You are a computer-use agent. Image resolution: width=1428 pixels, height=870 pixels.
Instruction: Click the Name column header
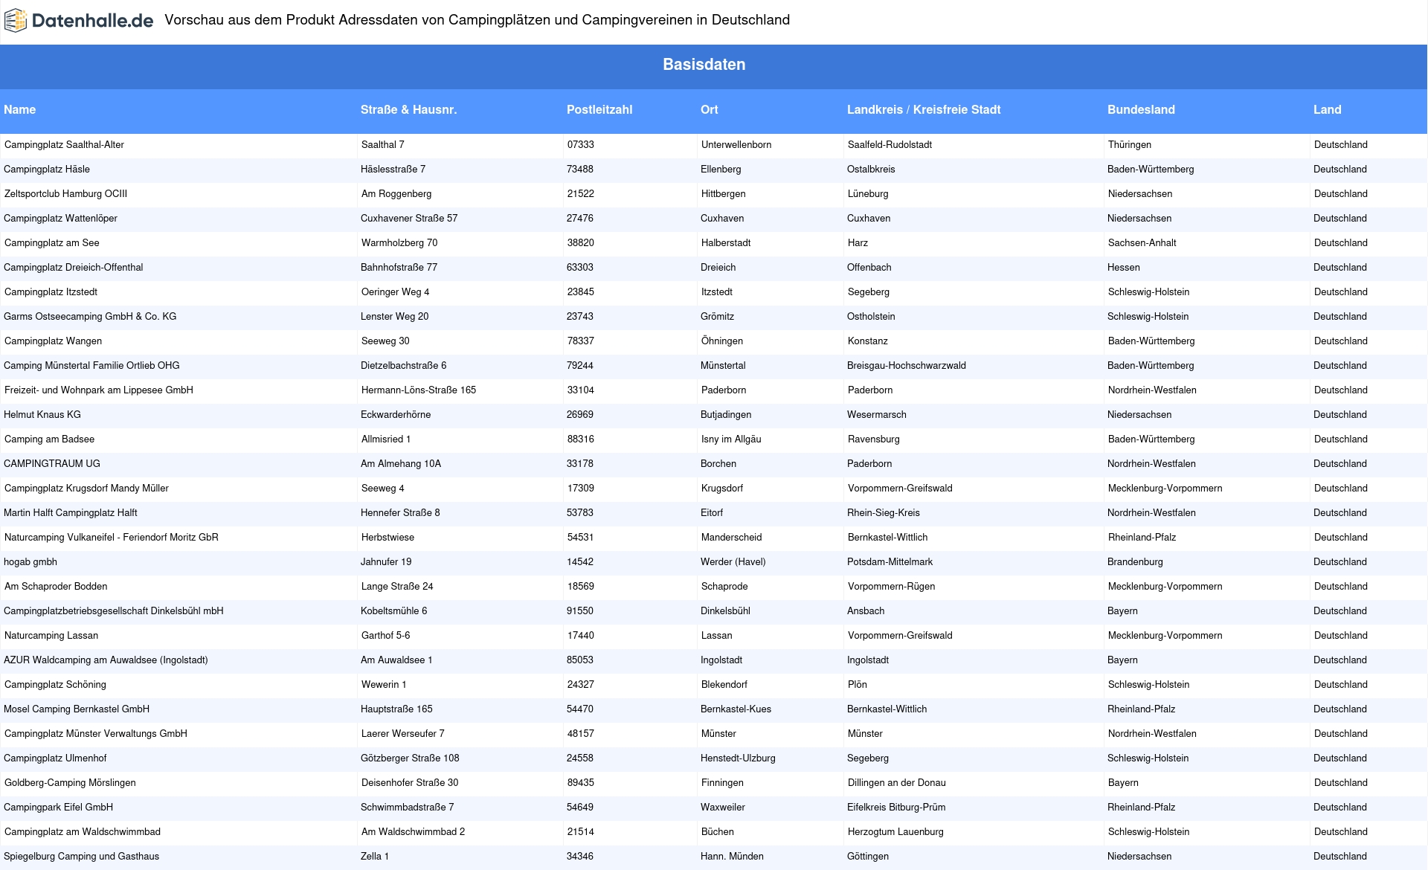tap(19, 110)
